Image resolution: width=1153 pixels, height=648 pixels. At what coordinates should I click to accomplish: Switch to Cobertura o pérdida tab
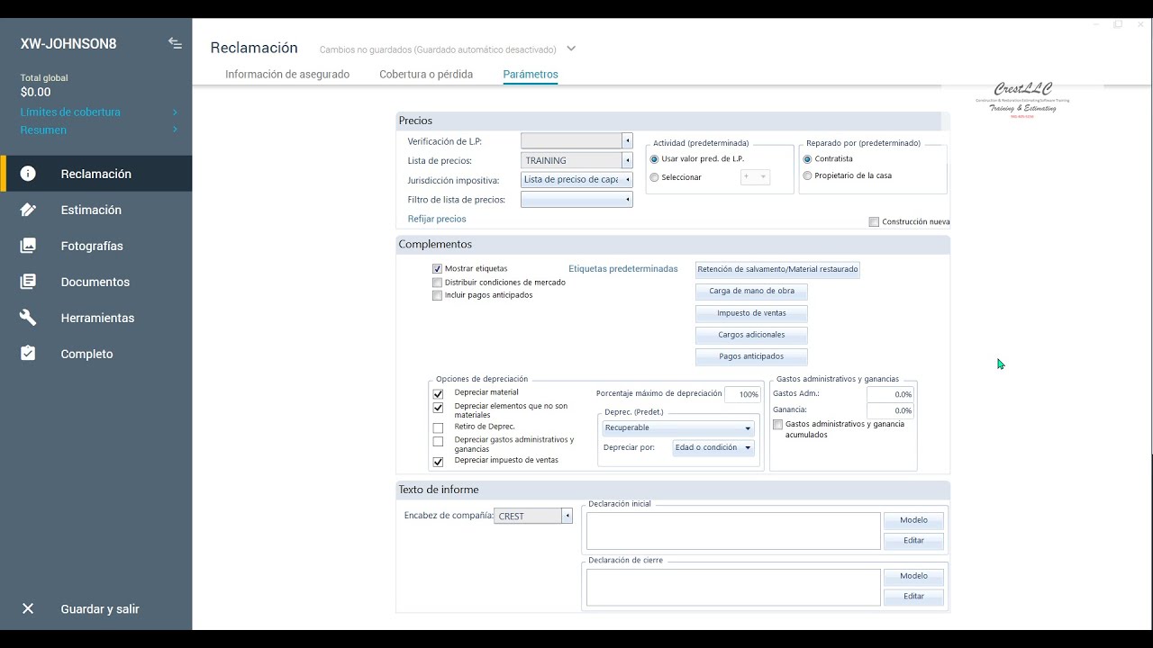pyautogui.click(x=426, y=75)
